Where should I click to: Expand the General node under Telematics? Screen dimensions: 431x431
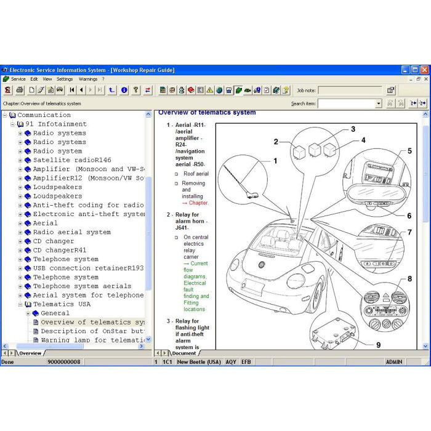pyautogui.click(x=28, y=313)
